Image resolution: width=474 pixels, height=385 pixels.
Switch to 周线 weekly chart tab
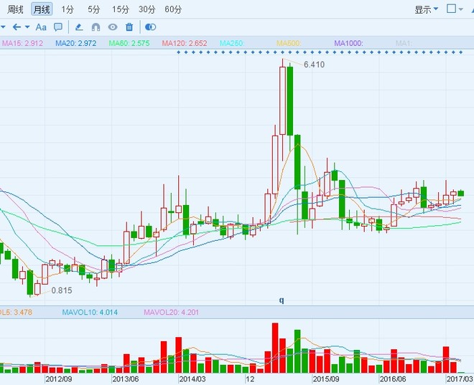(x=15, y=9)
